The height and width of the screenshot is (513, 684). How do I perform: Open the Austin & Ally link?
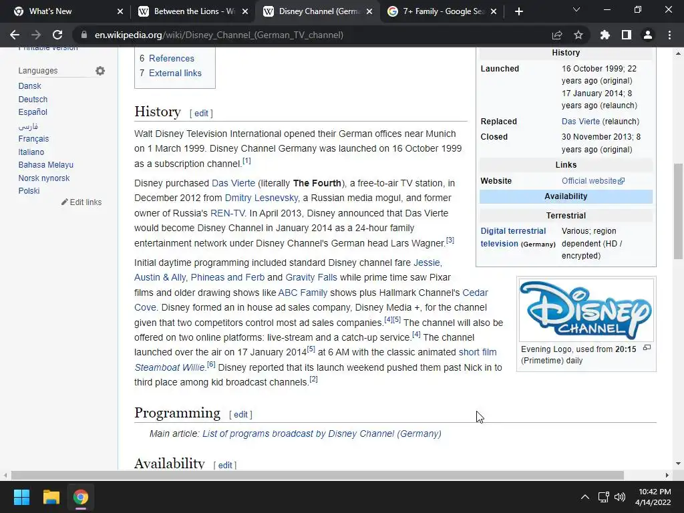click(x=160, y=277)
